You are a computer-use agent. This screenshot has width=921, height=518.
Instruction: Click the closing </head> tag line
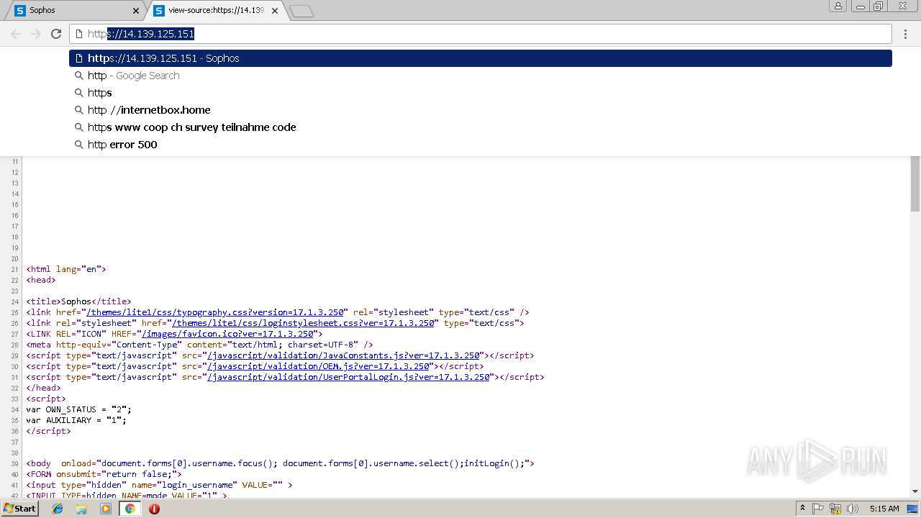(43, 388)
